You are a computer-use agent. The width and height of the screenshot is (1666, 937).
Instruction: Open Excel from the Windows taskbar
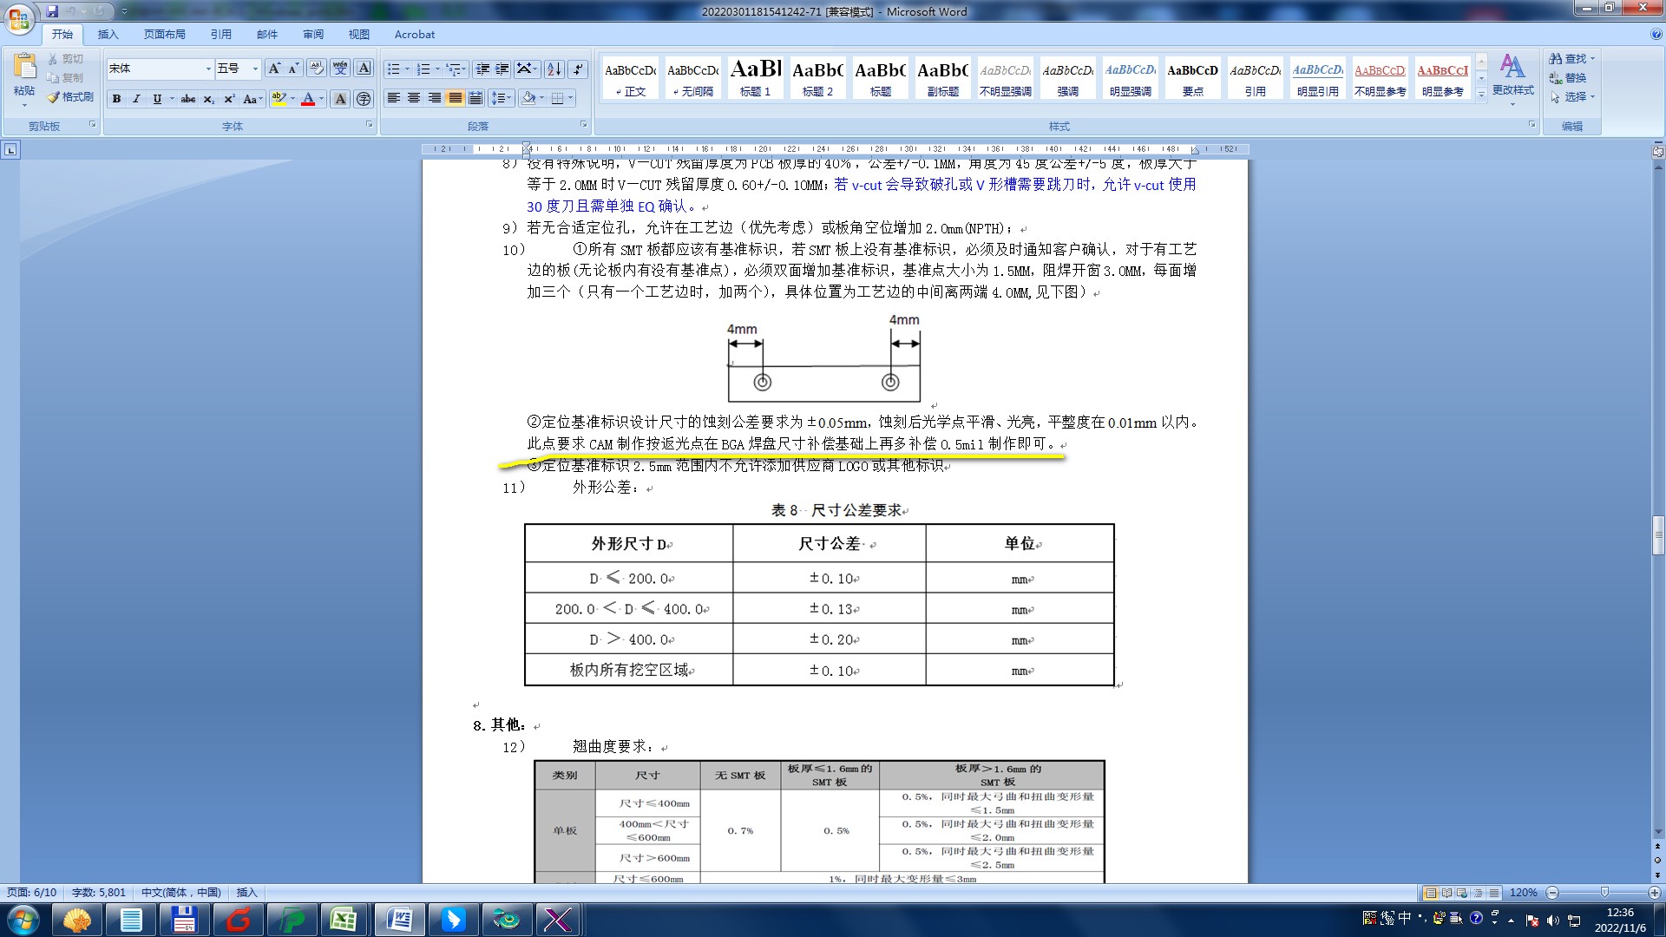(x=344, y=919)
